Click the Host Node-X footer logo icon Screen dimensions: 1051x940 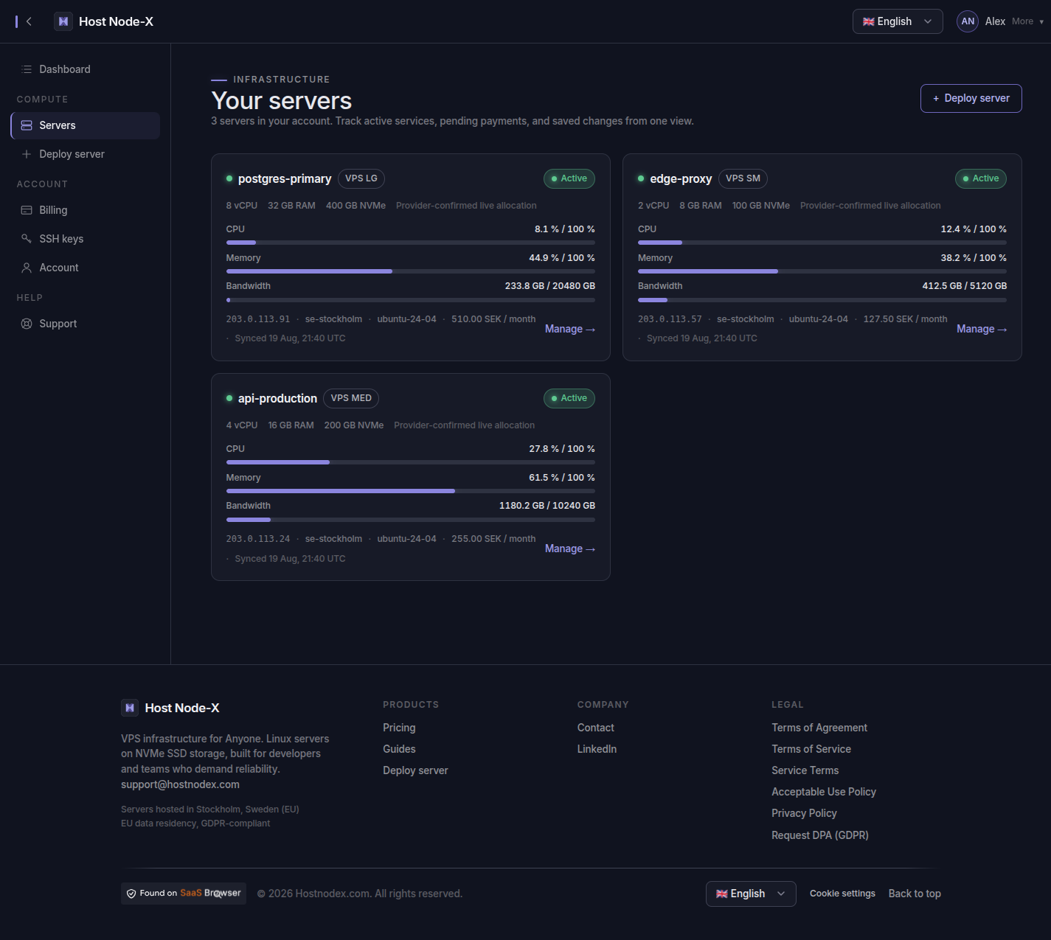point(130,708)
